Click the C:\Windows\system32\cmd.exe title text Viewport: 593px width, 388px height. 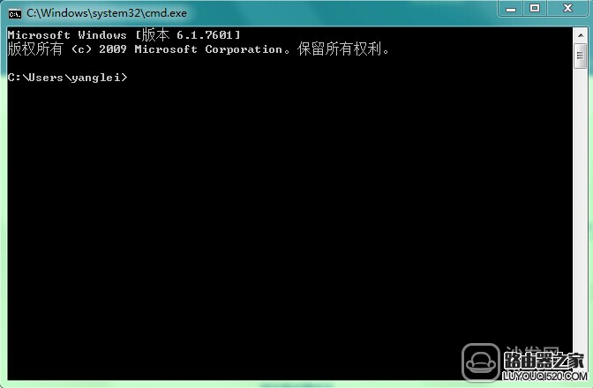[106, 13]
